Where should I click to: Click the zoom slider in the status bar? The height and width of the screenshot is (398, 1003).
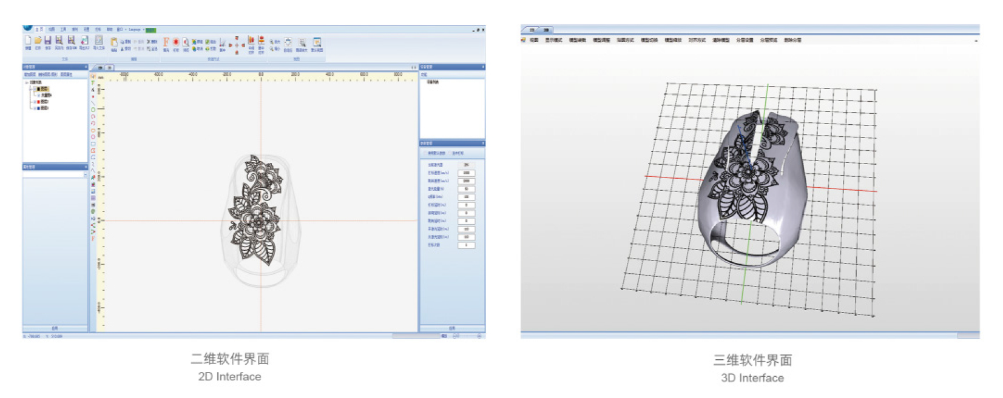(466, 336)
